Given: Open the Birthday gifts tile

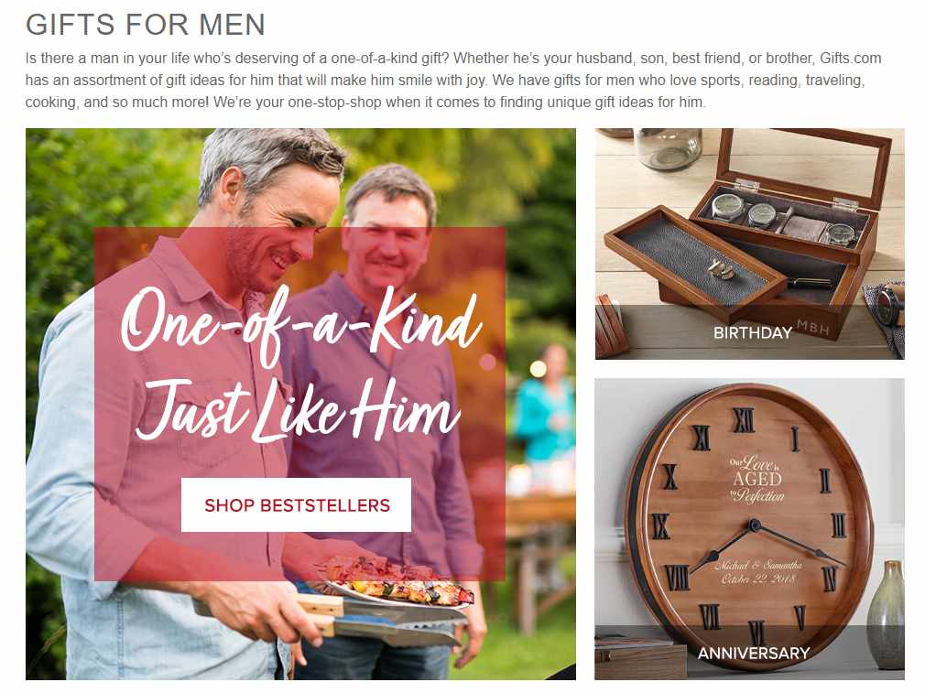Looking at the screenshot, I should [749, 244].
